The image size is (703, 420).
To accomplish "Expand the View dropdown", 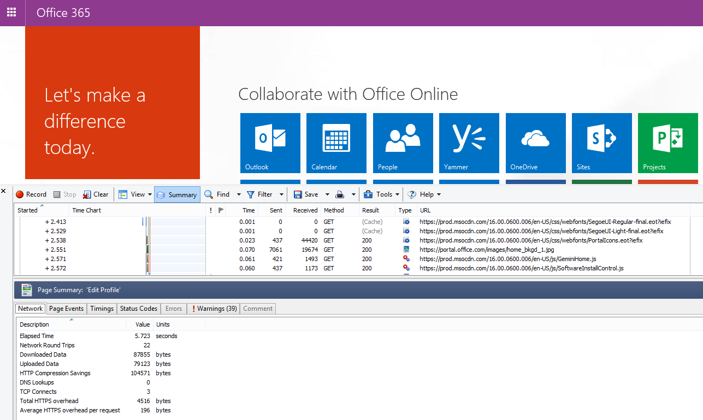I will coord(149,194).
